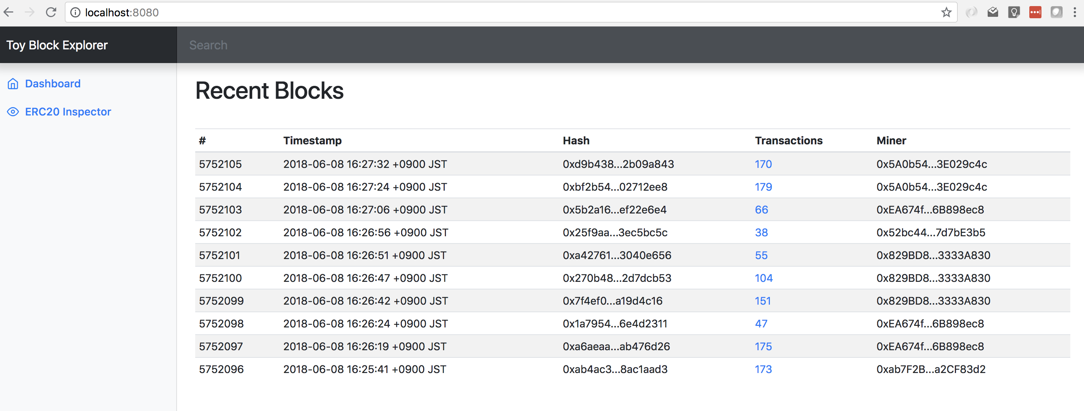1084x411 pixels.
Task: Open the ERC20 Inspector sidebar link
Action: pyautogui.click(x=68, y=112)
